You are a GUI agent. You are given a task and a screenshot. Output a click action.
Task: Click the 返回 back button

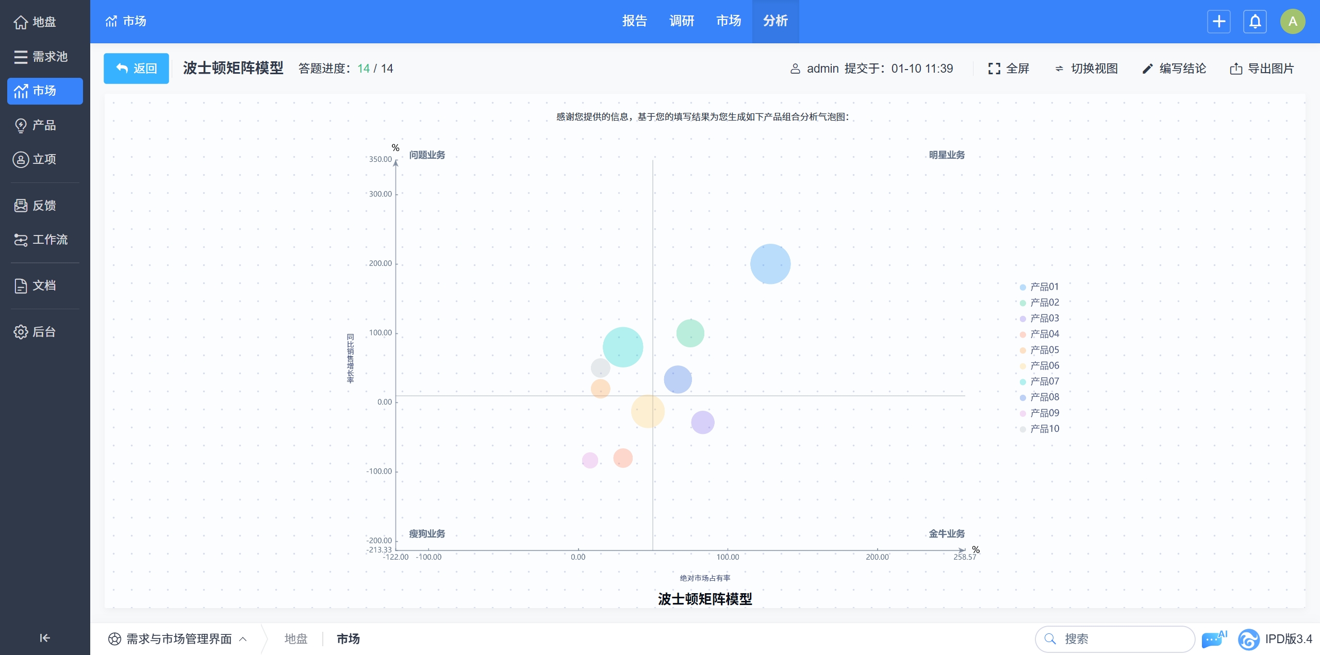click(x=136, y=69)
